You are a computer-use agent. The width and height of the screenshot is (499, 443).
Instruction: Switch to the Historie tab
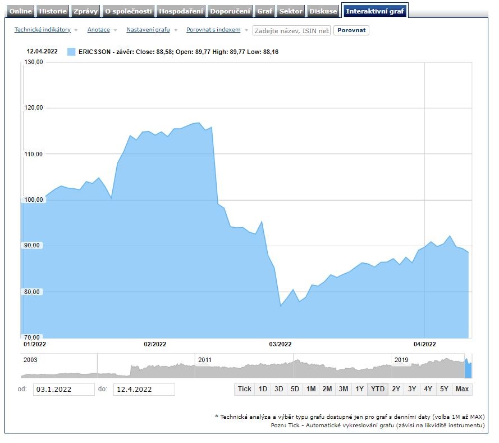pyautogui.click(x=53, y=11)
